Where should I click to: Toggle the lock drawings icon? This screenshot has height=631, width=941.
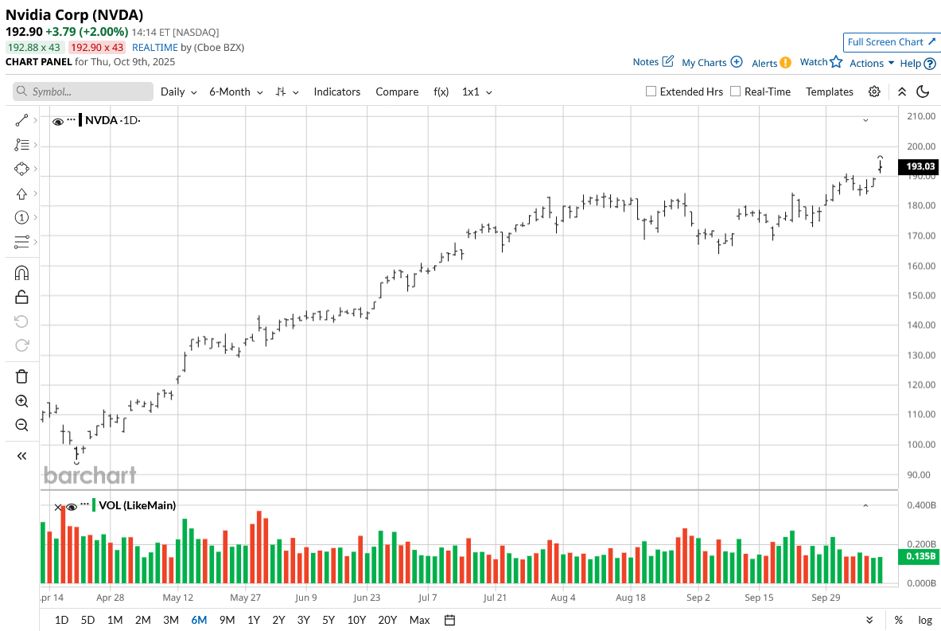(x=21, y=297)
